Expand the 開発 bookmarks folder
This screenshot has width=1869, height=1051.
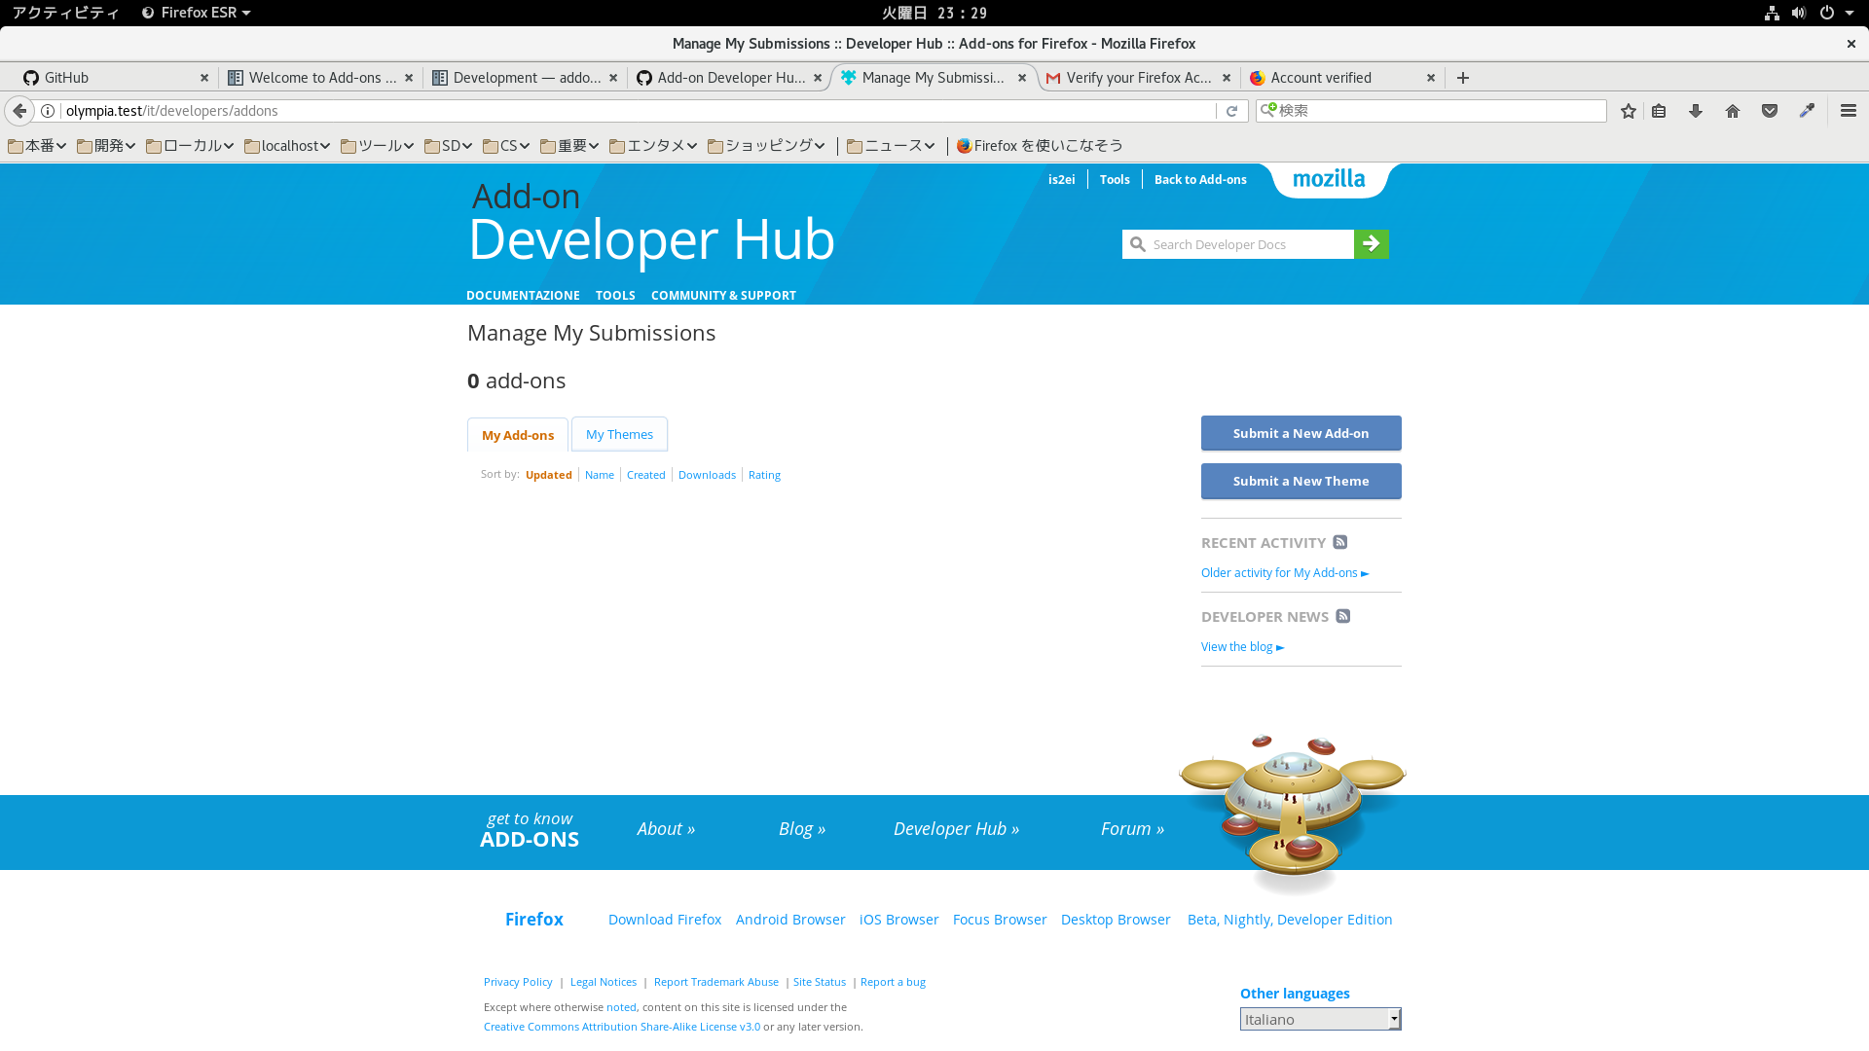106,146
